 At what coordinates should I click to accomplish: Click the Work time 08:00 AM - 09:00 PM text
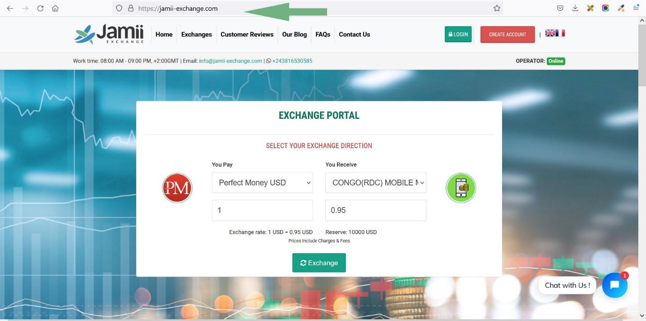(125, 61)
